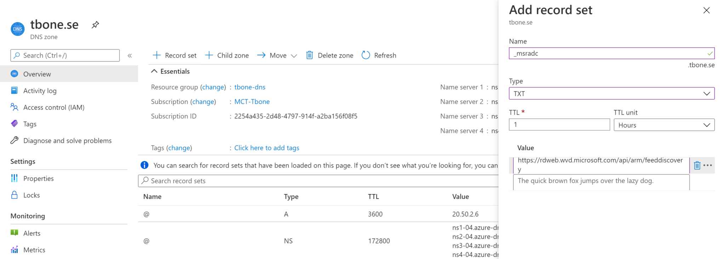
Task: Pin the tbone.se DNS zone
Action: pyautogui.click(x=95, y=25)
